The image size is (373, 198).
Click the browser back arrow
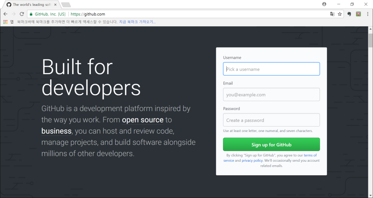5,14
